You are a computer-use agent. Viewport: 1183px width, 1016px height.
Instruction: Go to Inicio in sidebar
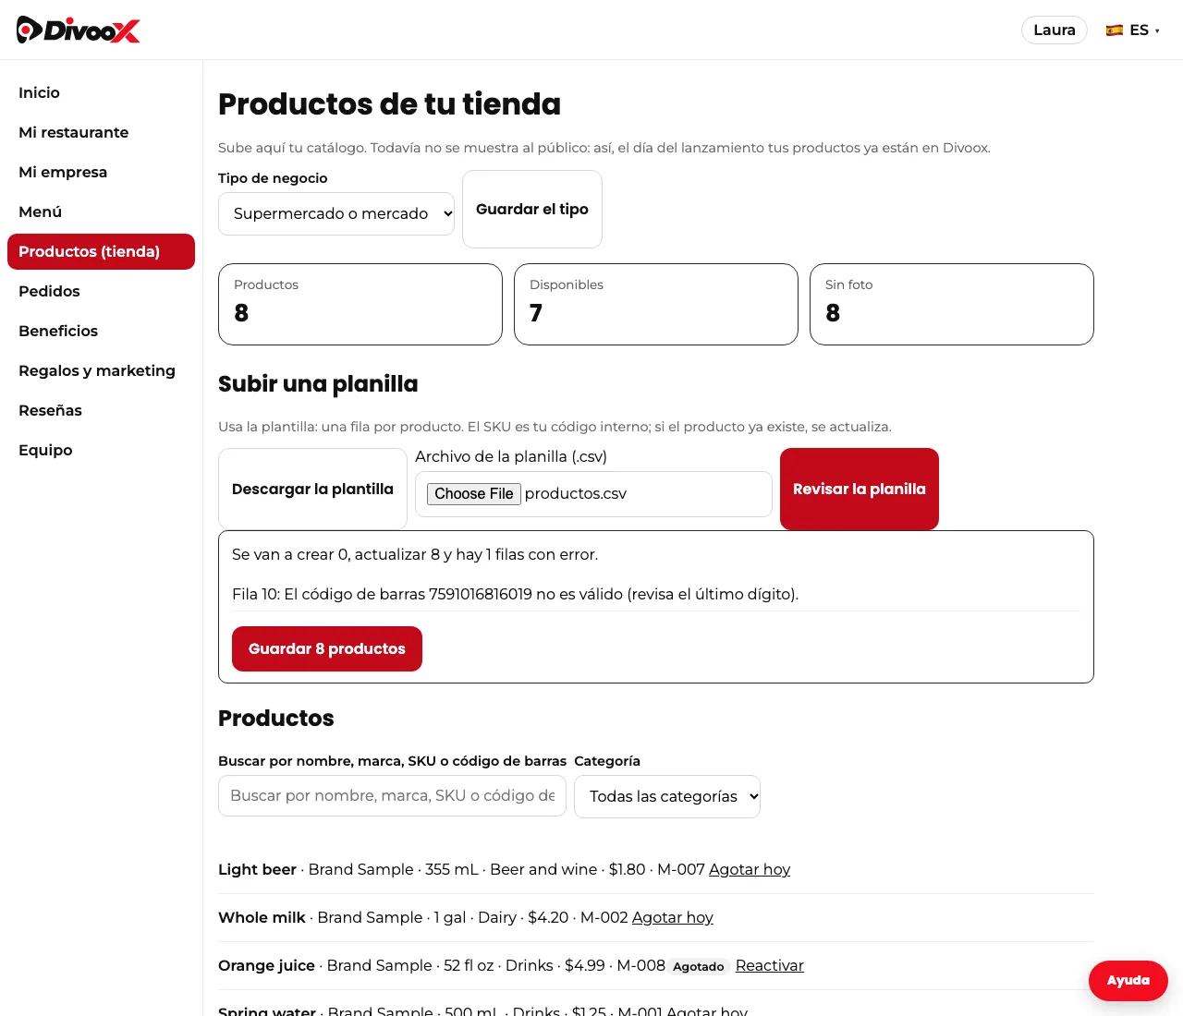(x=101, y=92)
